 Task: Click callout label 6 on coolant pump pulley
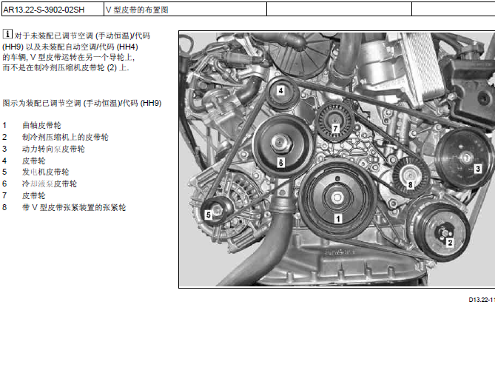point(280,163)
